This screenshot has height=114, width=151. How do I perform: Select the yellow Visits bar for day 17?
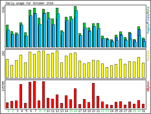click(80, 69)
